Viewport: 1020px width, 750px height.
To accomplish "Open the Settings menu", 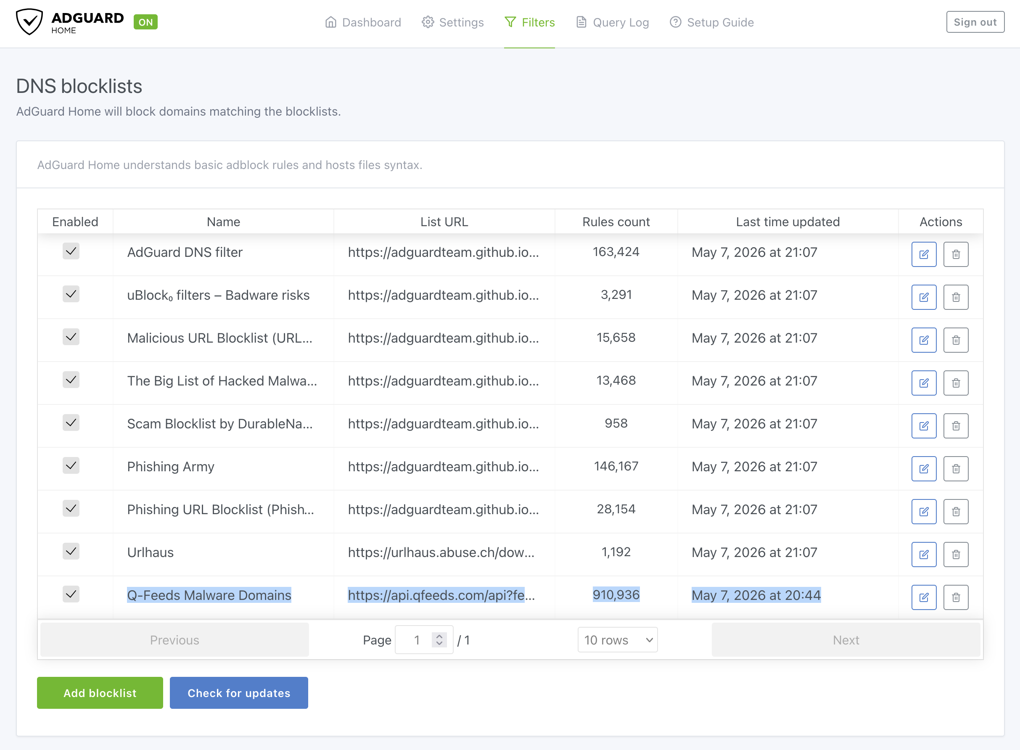I will pos(452,22).
